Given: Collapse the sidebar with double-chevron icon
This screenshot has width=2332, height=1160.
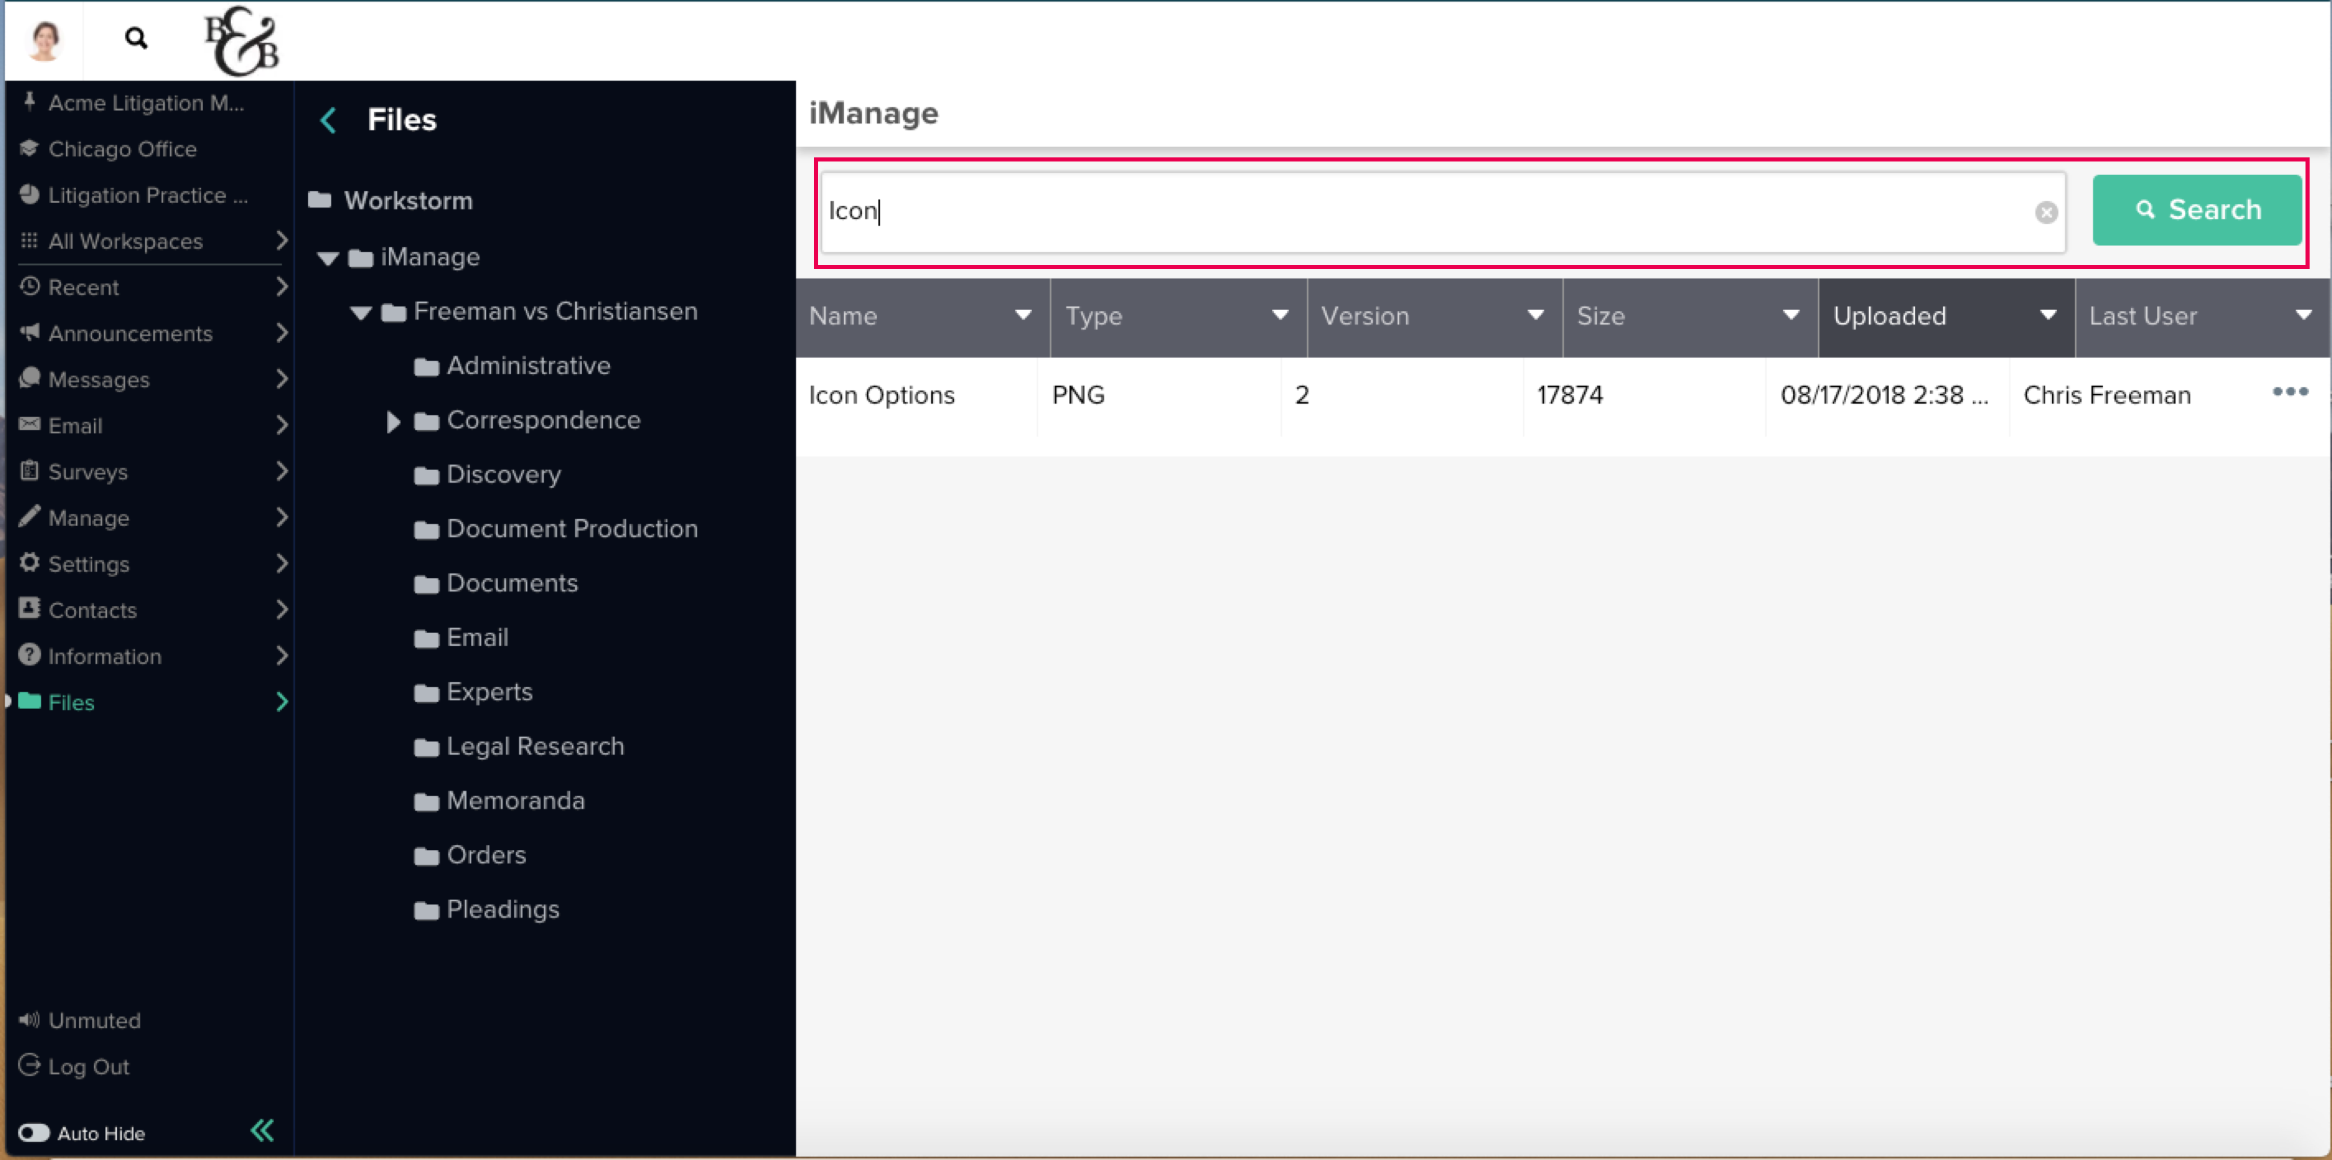Looking at the screenshot, I should pos(261,1130).
